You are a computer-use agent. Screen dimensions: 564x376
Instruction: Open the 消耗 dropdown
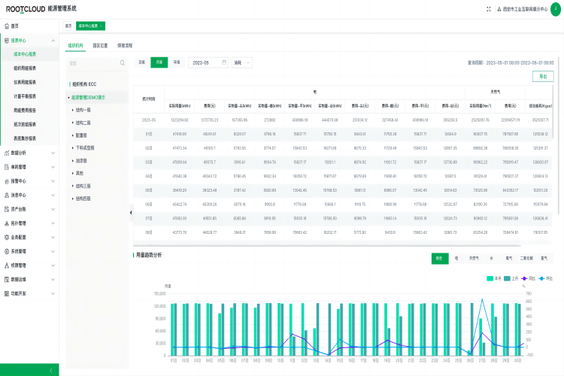tap(241, 62)
